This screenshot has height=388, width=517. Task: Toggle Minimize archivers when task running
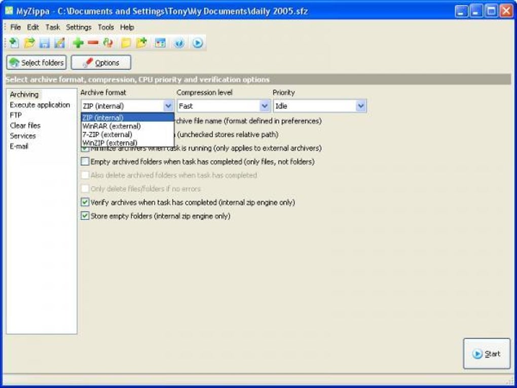(x=85, y=149)
